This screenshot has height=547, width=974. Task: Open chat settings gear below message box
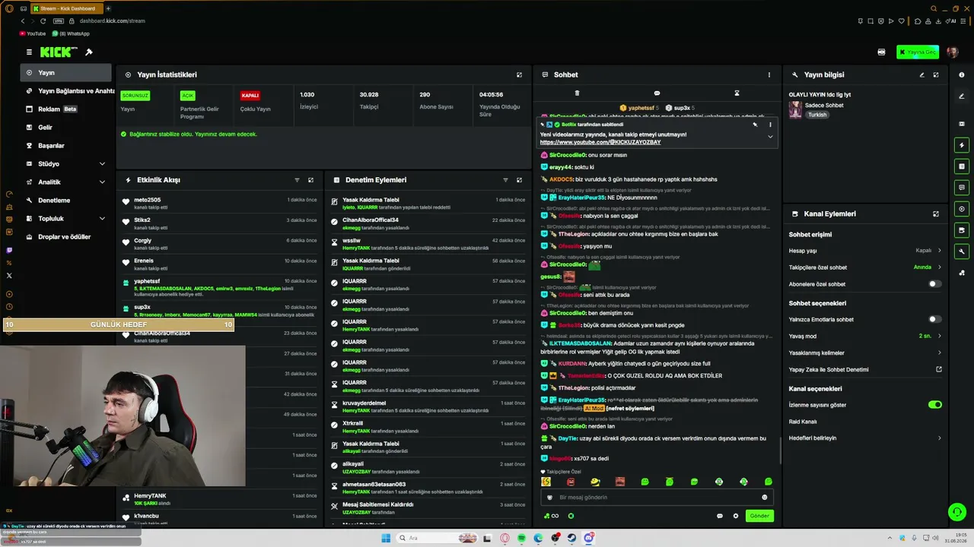(736, 516)
